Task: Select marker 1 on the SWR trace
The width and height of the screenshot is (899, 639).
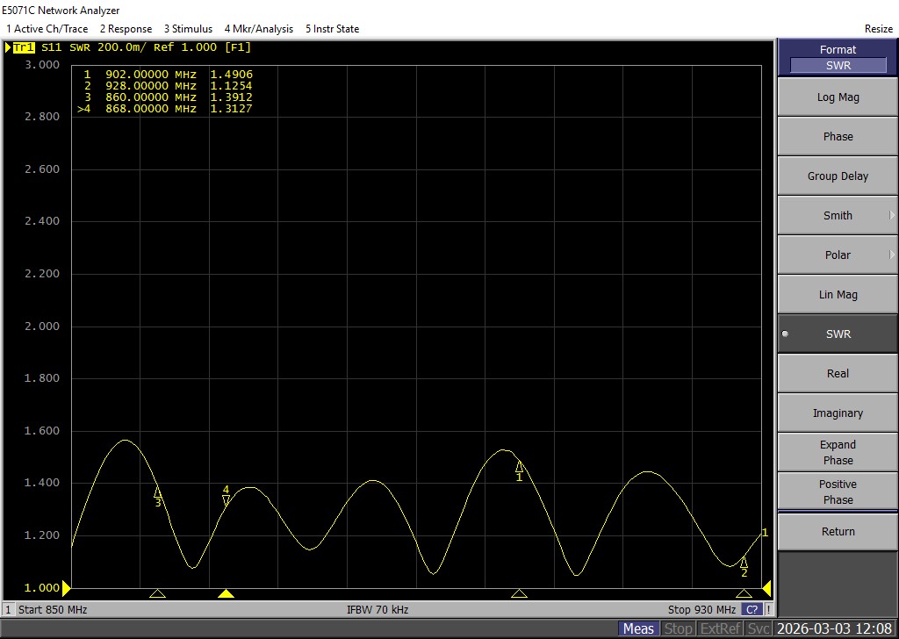Action: 519,467
